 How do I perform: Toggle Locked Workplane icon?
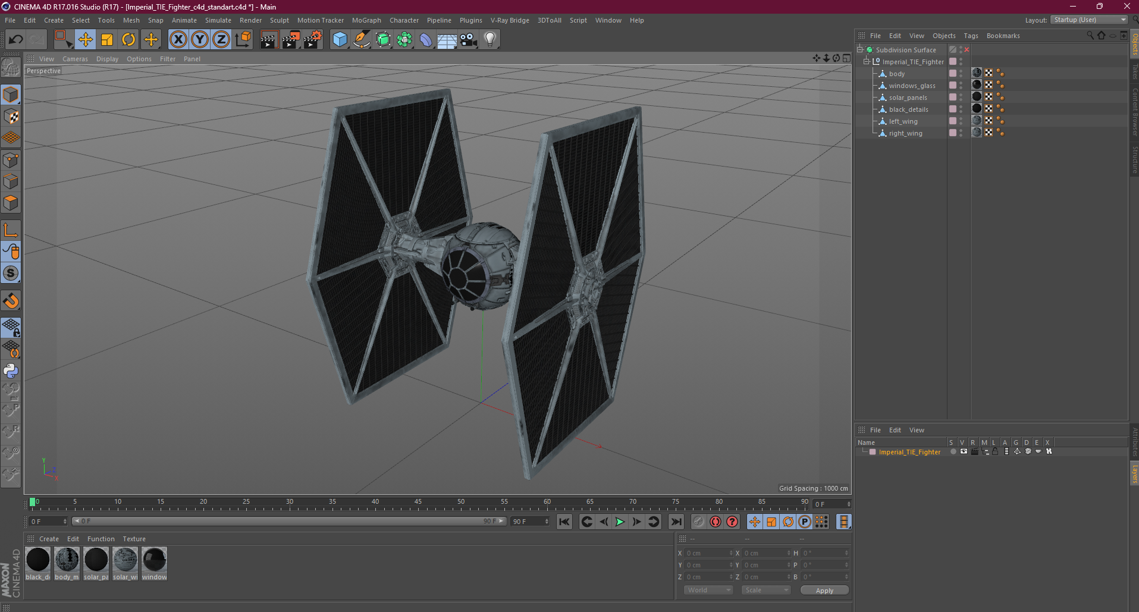11,328
